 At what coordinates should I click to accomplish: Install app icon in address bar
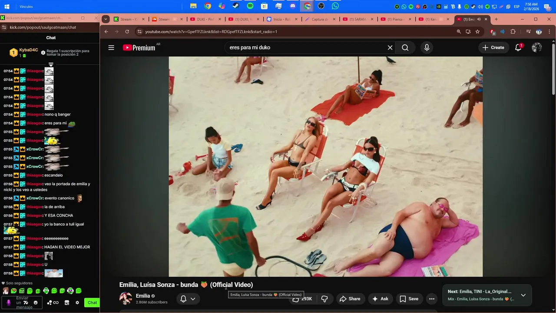(x=468, y=32)
